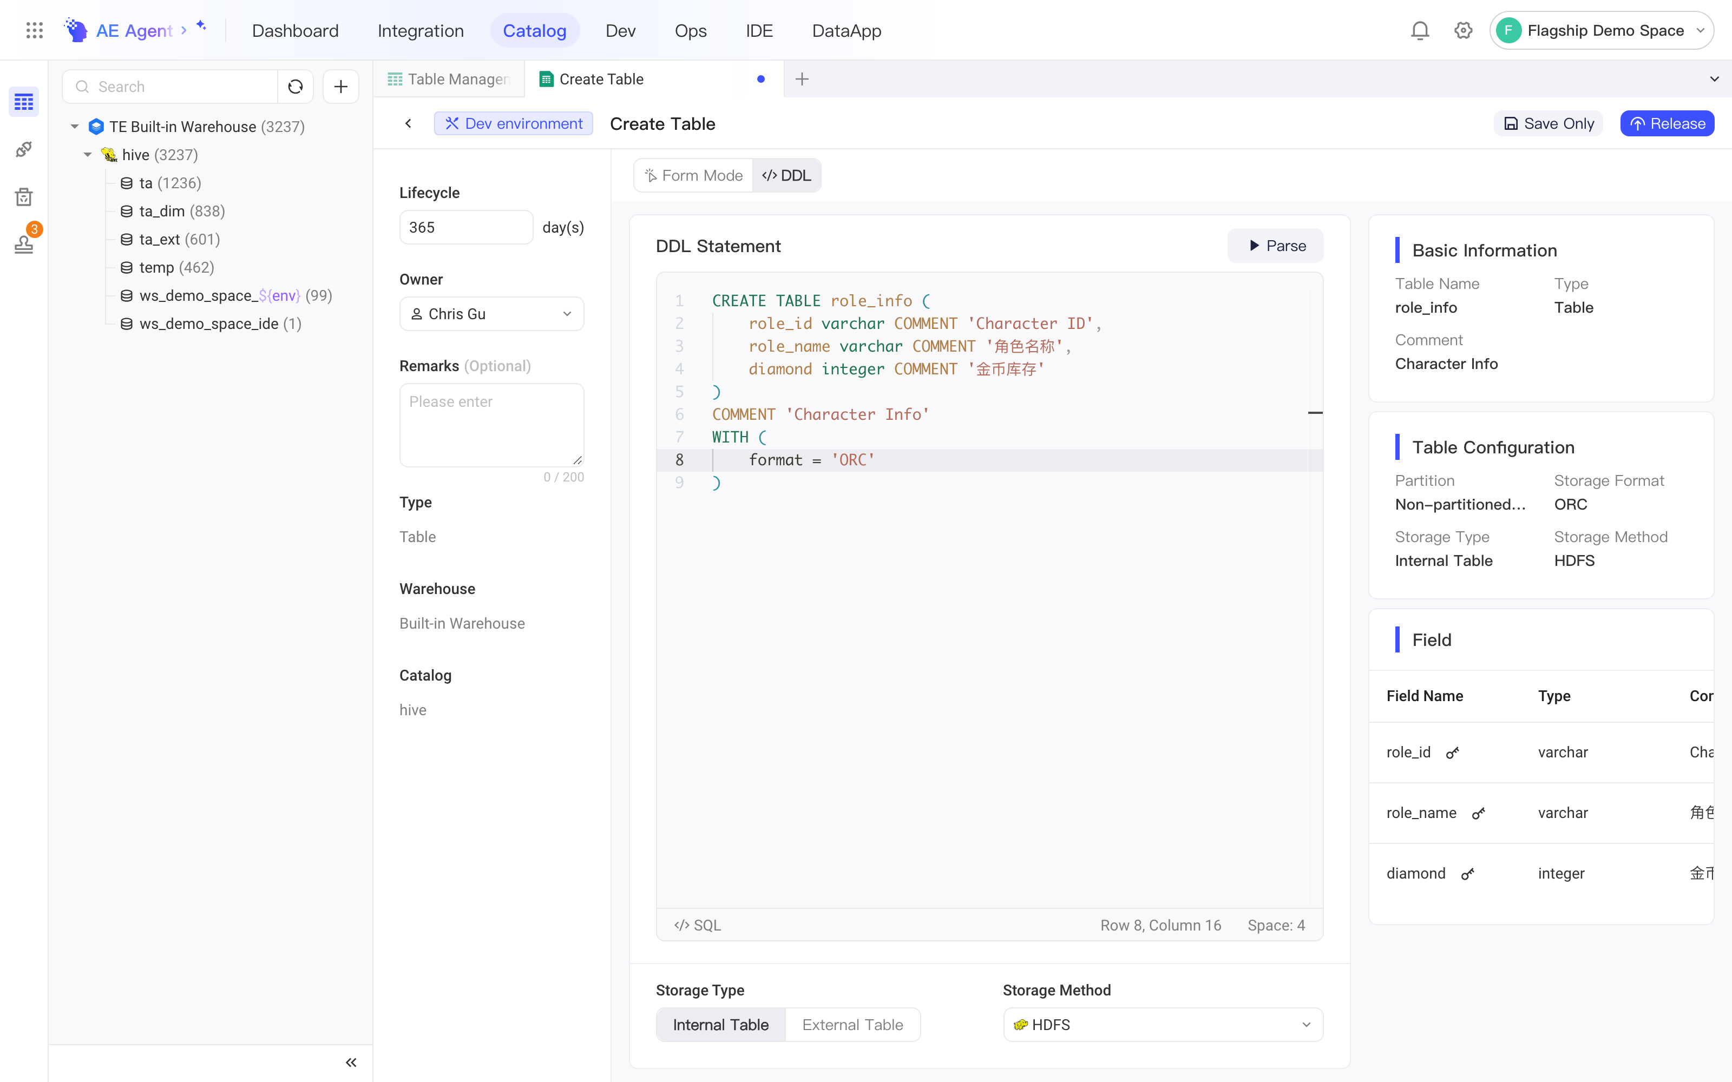
Task: Switch to DDL mode
Action: (x=786, y=175)
